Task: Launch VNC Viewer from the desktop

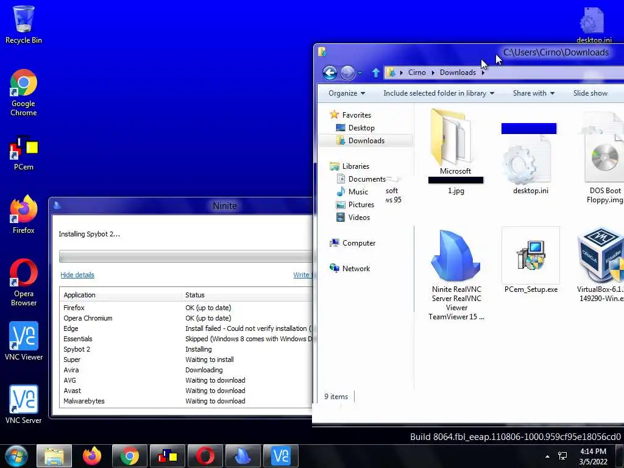Action: (x=24, y=341)
